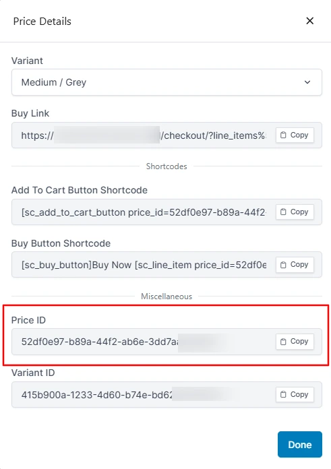
Task: Focus the Add To Cart Button Shortcode field
Action: click(x=144, y=212)
